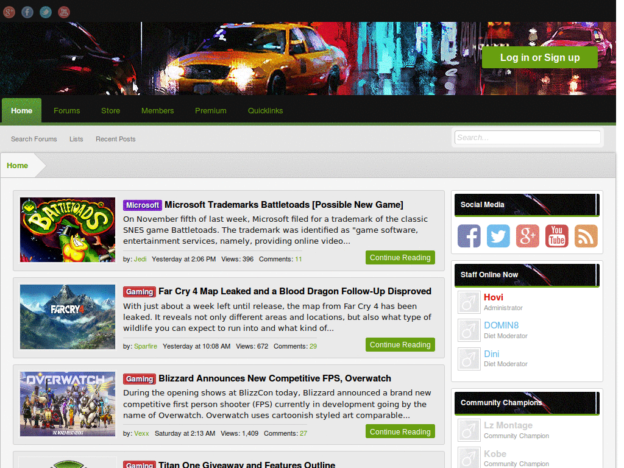Open Far Cry 4 Map Leaked headline
This screenshot has height=468, width=624.
tap(295, 291)
